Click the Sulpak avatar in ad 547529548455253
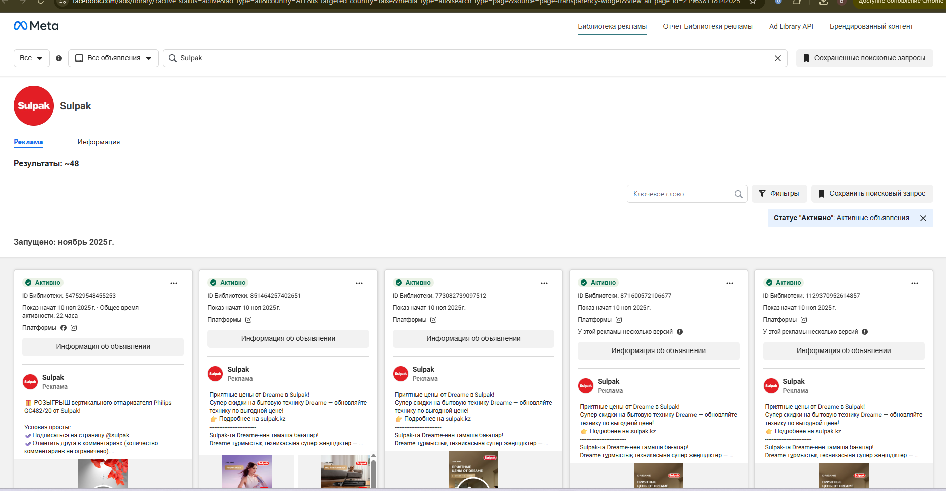Image resolution: width=946 pixels, height=491 pixels. coord(30,382)
